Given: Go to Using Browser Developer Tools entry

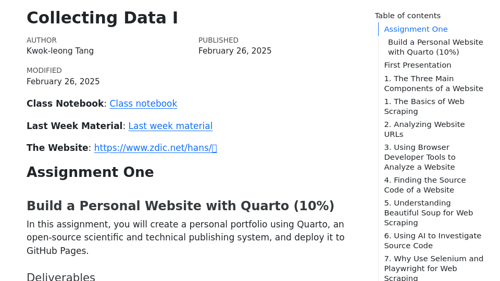Looking at the screenshot, I should coord(419,157).
